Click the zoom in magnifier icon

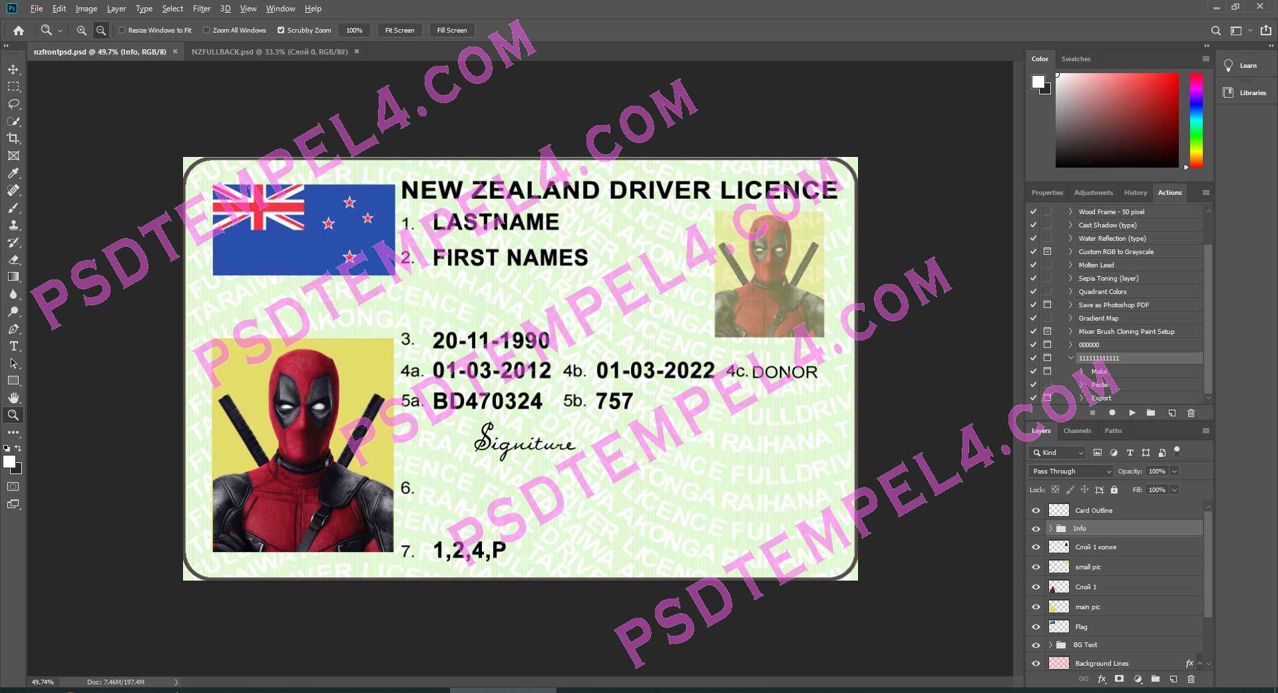click(x=81, y=31)
